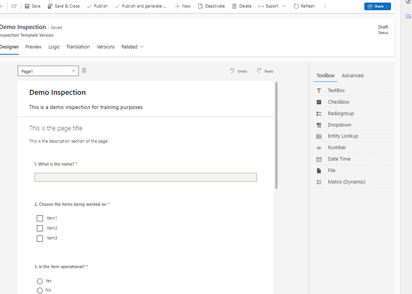
Task: Click Undo above the form designer
Action: [238, 71]
